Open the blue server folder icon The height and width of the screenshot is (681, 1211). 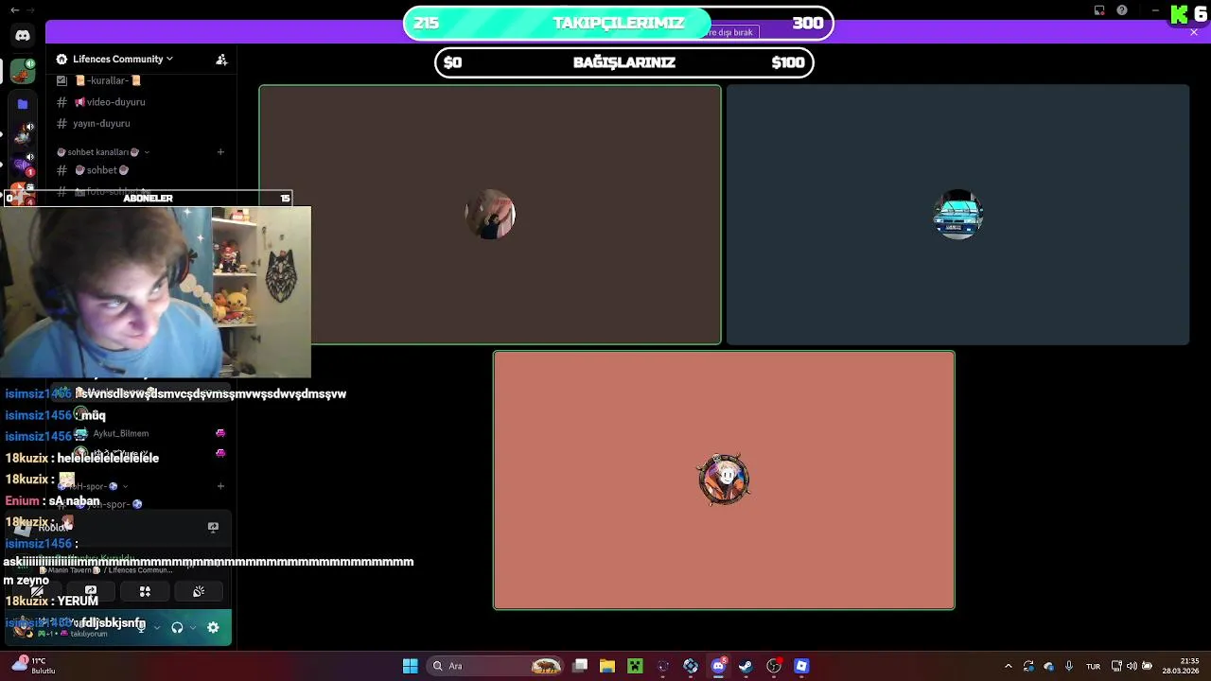pos(23,104)
